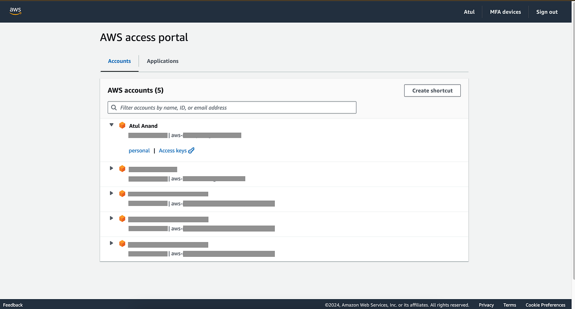
Task: Click the Create shortcut button
Action: click(x=432, y=90)
